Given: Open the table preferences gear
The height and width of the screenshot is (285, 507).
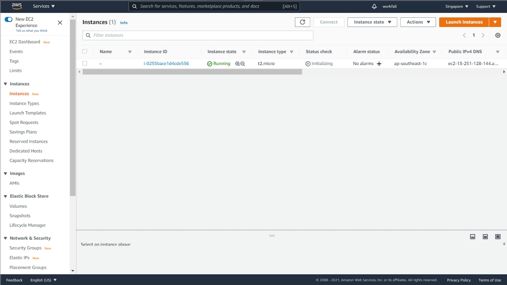Looking at the screenshot, I should pyautogui.click(x=498, y=35).
